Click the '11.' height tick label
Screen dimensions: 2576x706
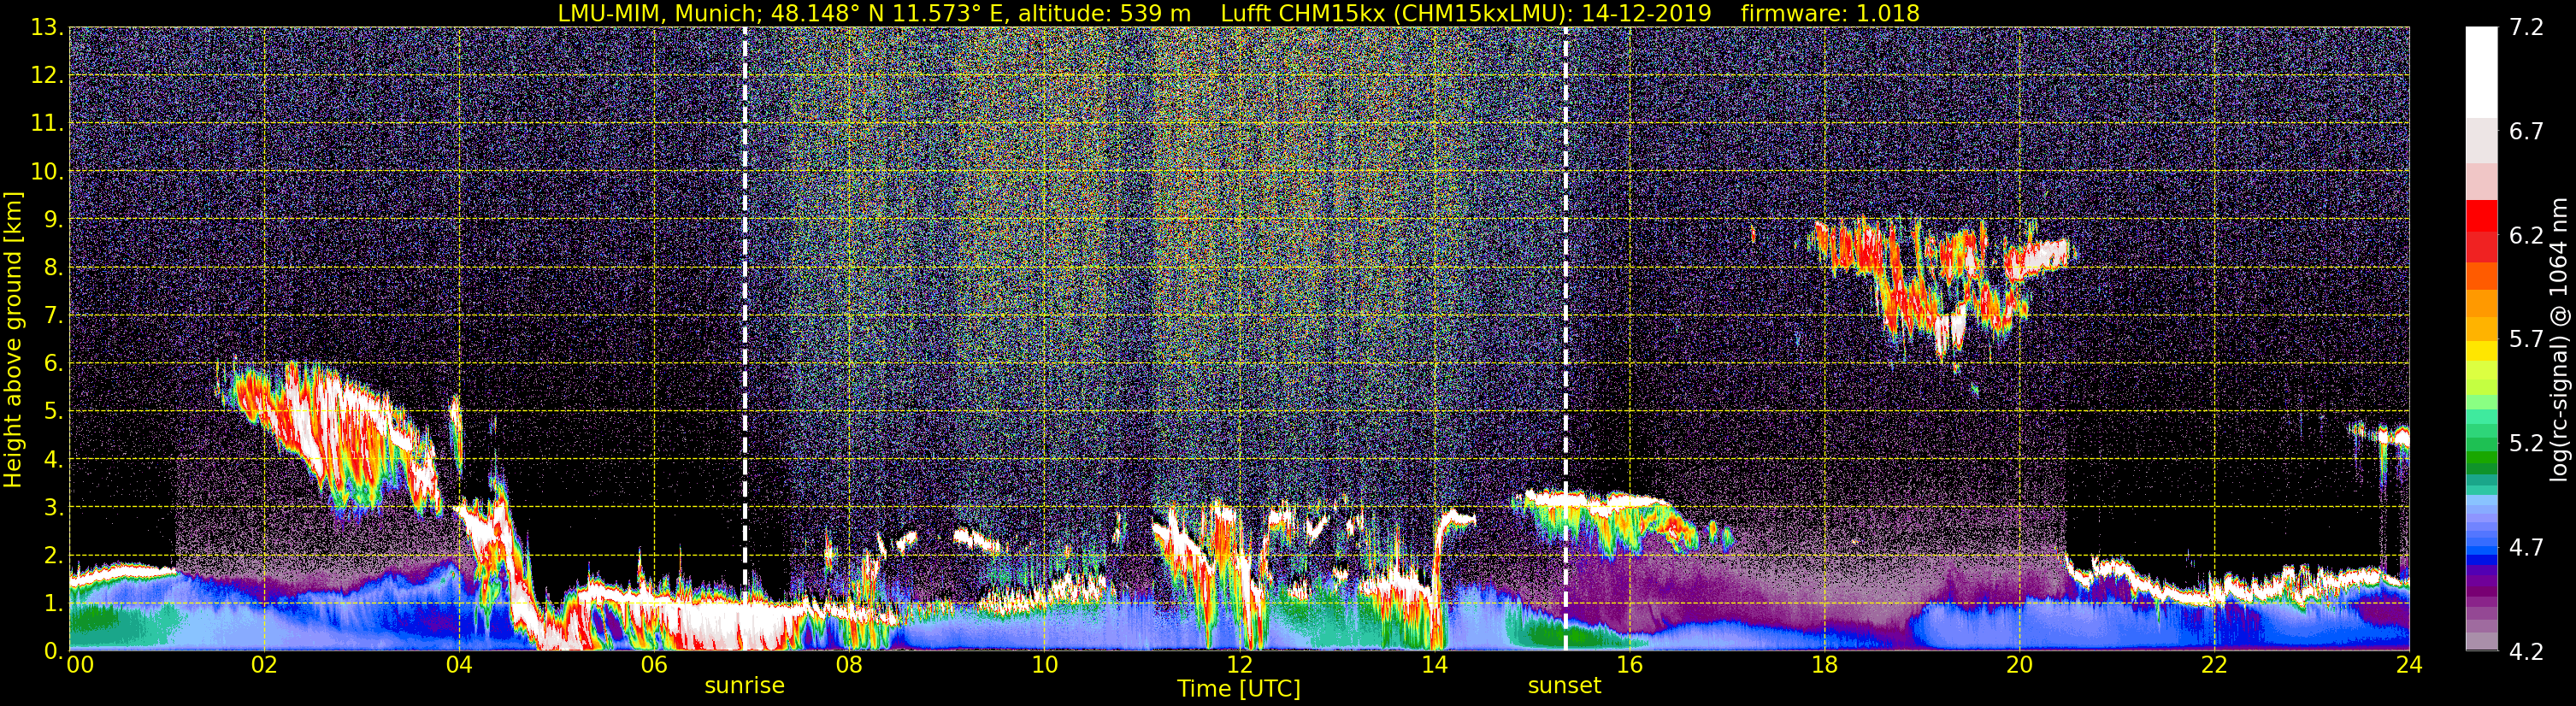(x=47, y=123)
